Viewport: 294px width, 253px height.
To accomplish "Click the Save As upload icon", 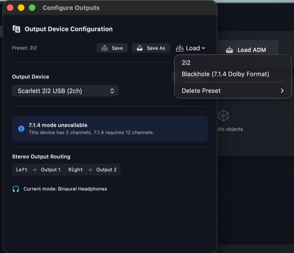I will pyautogui.click(x=139, y=48).
